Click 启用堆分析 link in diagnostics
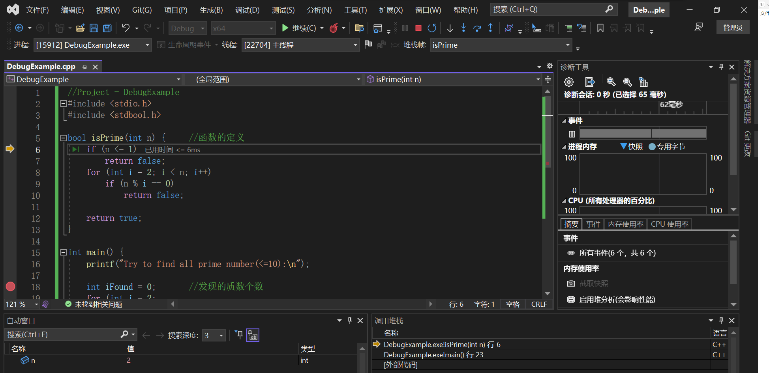The image size is (769, 373). [x=617, y=300]
